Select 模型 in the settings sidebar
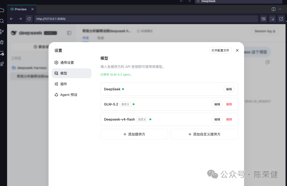287x186 pixels. pyautogui.click(x=71, y=73)
